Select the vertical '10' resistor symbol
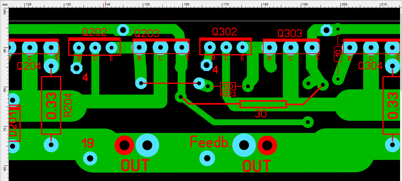The width and height of the screenshot is (402, 181). (x=338, y=54)
